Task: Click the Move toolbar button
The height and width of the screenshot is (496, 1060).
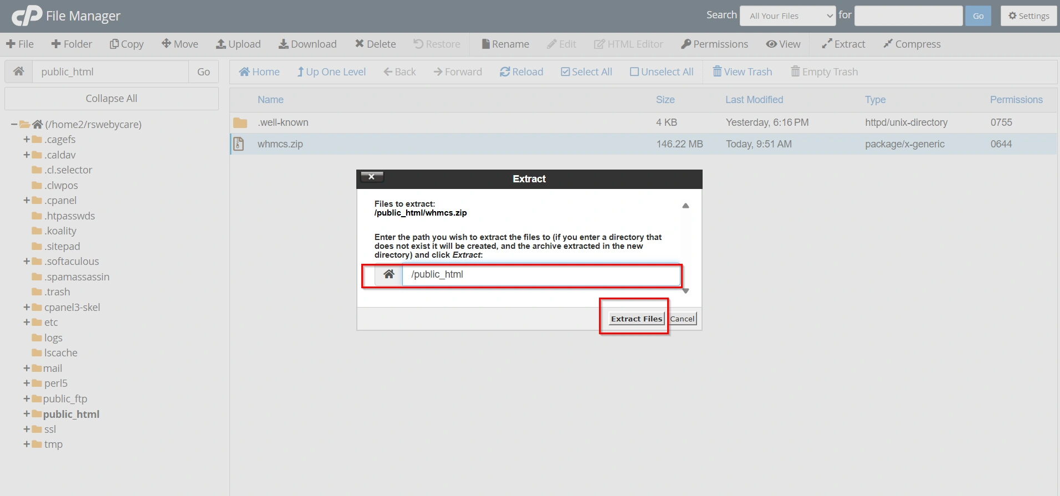Action: click(180, 44)
